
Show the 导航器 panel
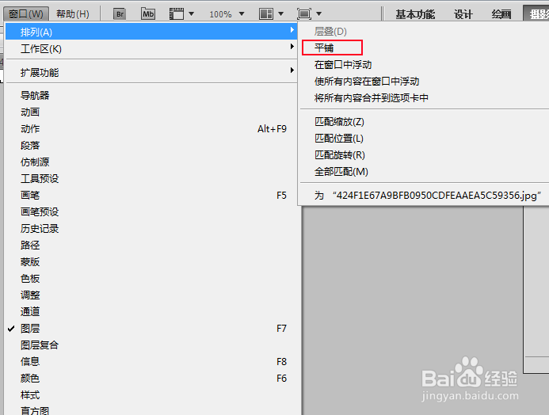(151, 96)
